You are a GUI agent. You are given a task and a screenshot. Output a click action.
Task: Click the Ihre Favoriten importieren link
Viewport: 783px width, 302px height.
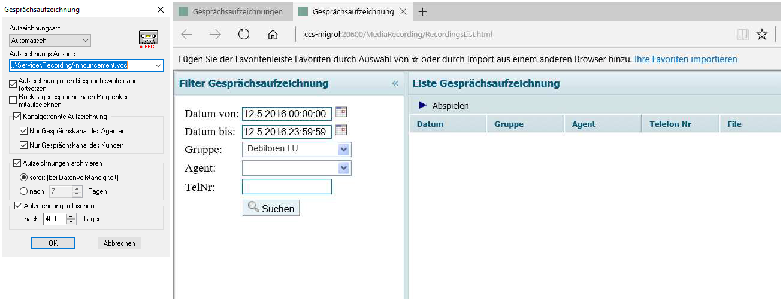[685, 59]
